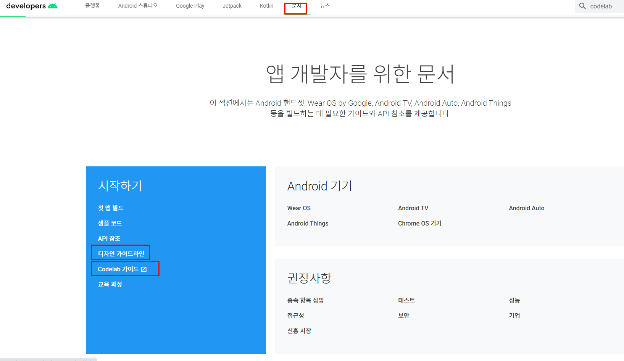
Task: Open the 기업 link
Action: click(x=514, y=316)
